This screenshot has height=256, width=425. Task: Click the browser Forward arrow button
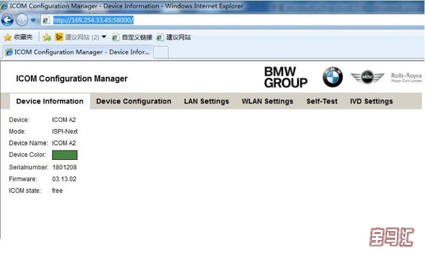point(22,20)
